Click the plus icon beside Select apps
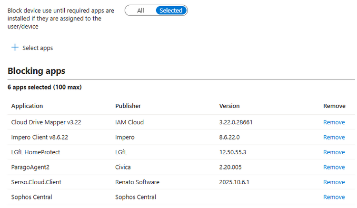 [x=15, y=47]
